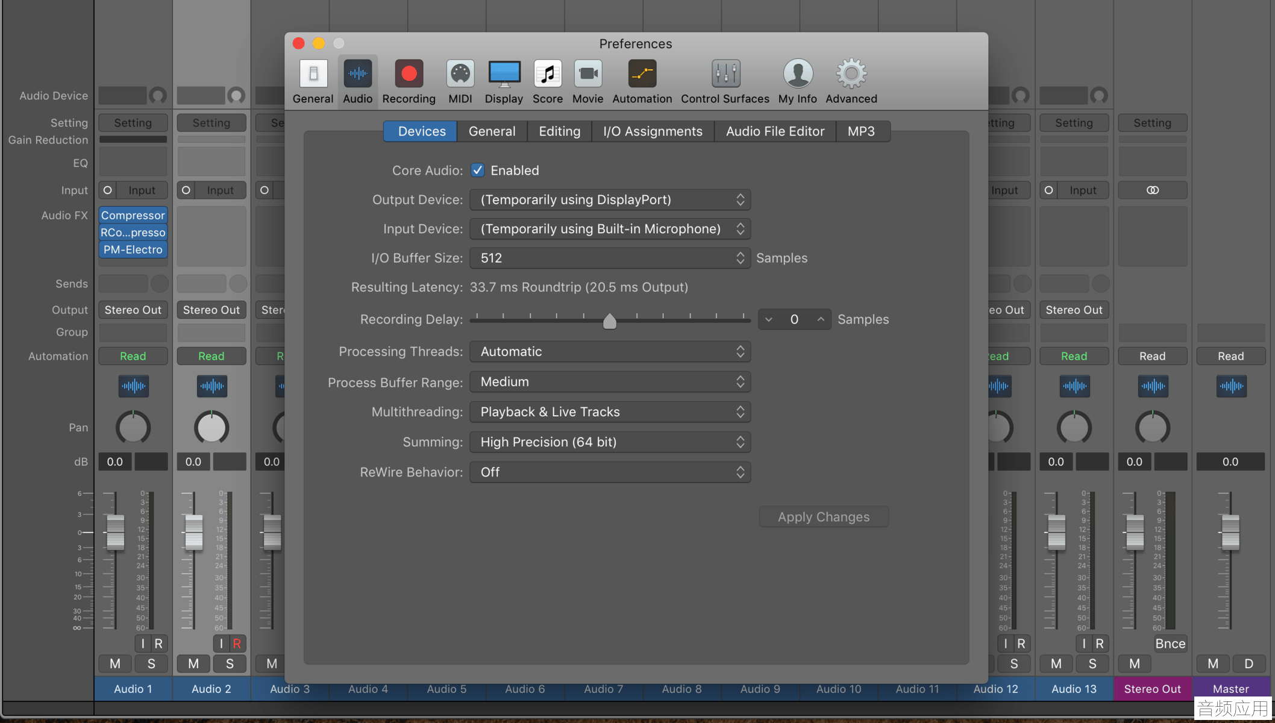1275x723 pixels.
Task: Open the Input Device dropdown
Action: (610, 229)
